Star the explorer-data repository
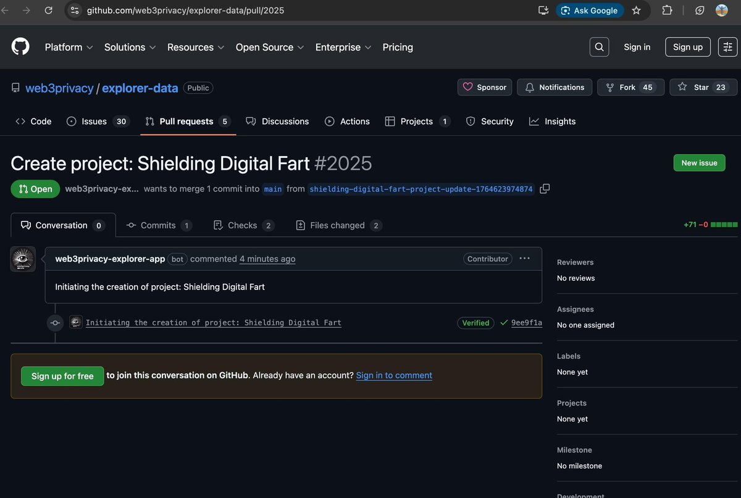The image size is (741, 498). [x=703, y=87]
